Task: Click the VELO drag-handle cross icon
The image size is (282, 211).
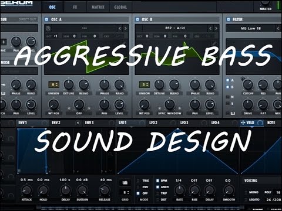Action: [x=243, y=122]
